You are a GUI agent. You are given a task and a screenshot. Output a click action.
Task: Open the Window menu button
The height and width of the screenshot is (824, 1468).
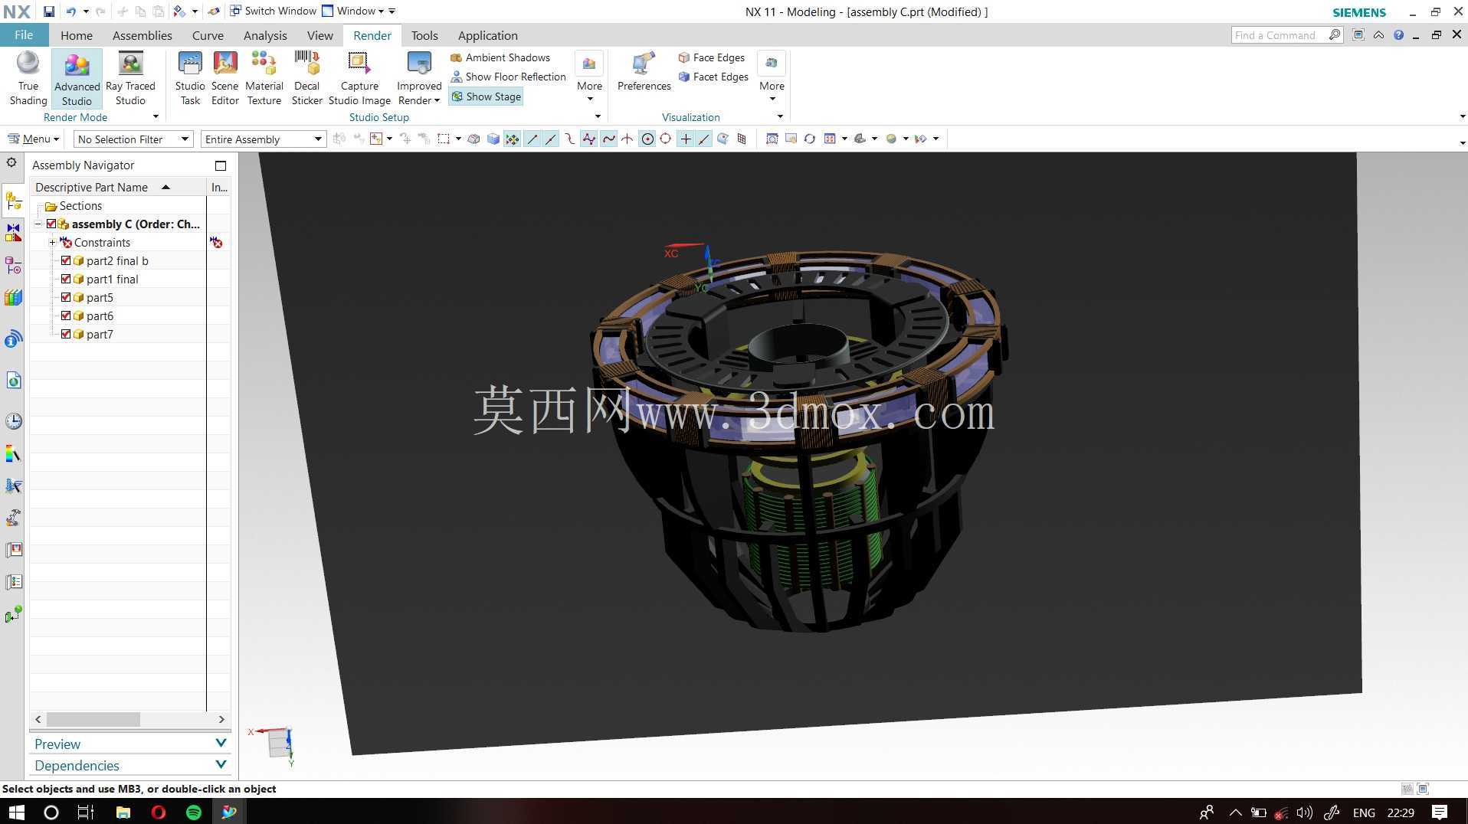click(x=352, y=11)
